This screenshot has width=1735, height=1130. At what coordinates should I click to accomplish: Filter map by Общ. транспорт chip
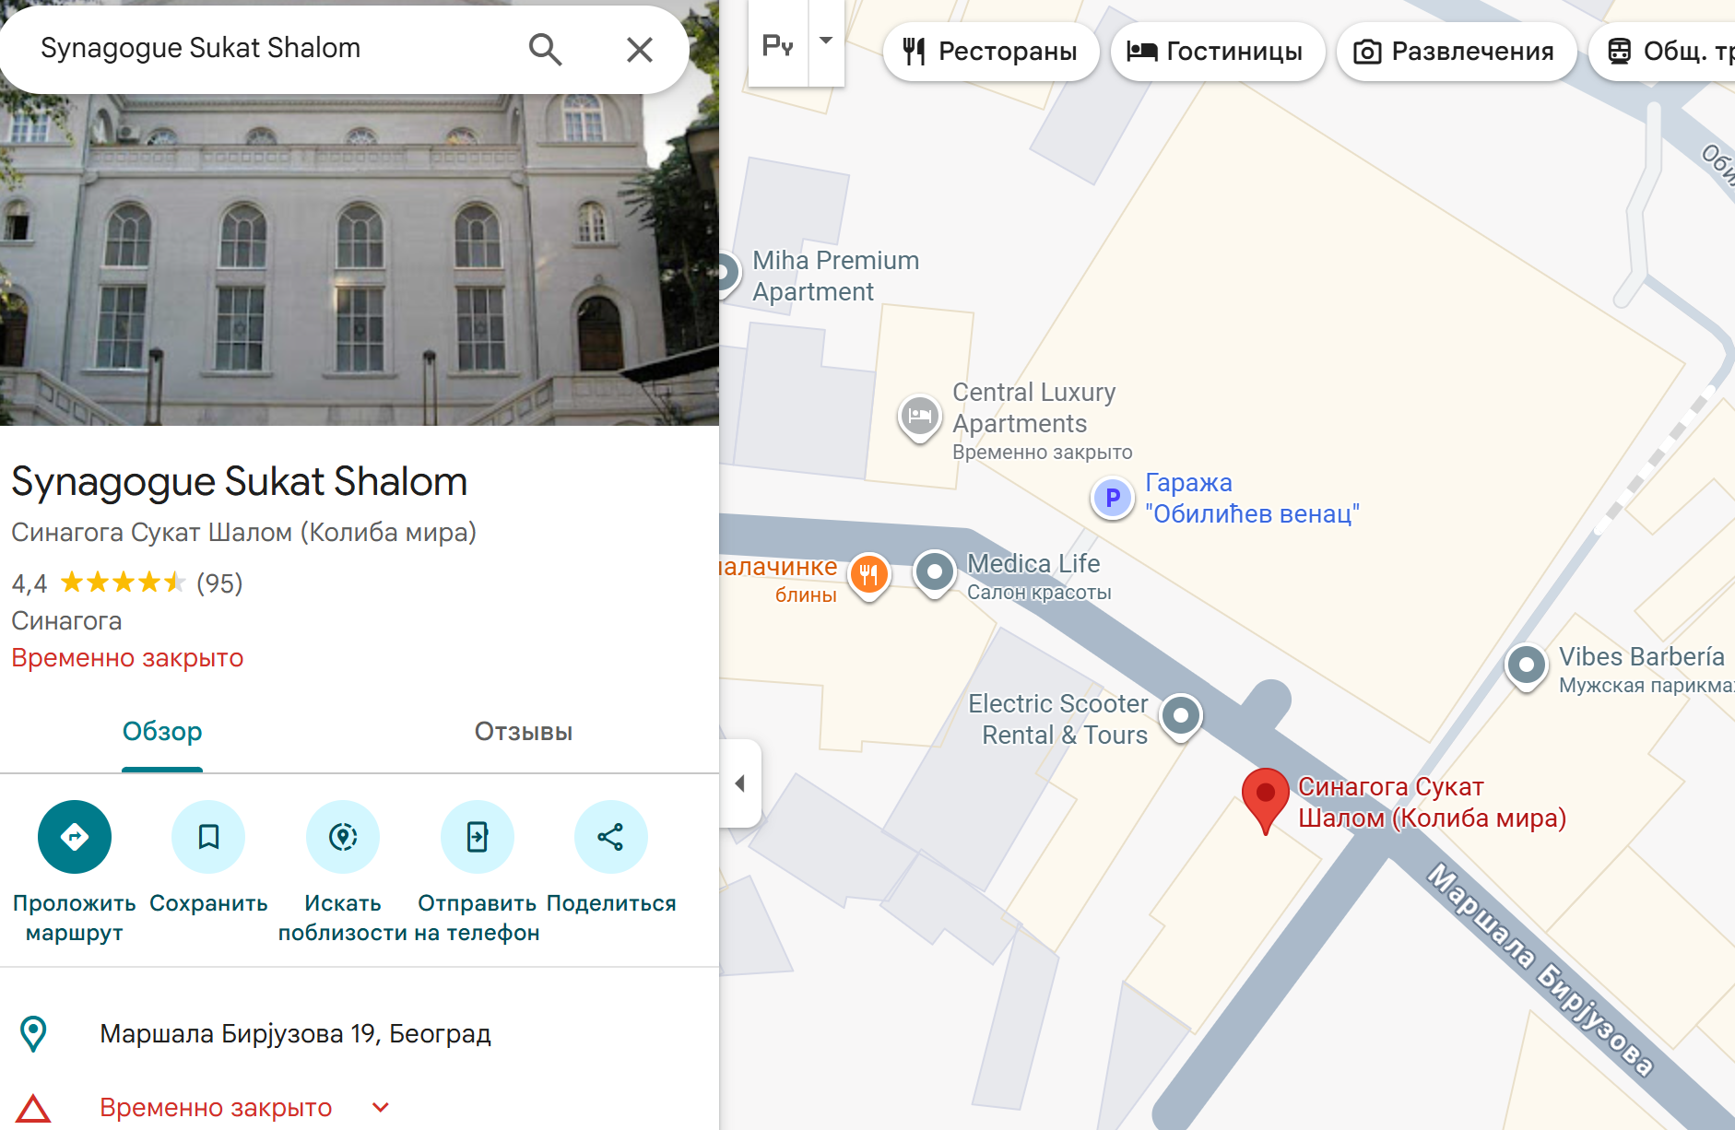click(1661, 52)
